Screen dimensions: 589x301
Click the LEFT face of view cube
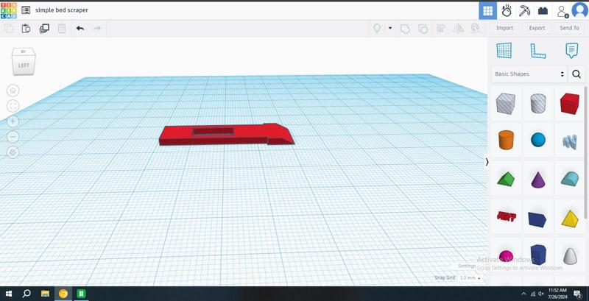pyautogui.click(x=24, y=65)
